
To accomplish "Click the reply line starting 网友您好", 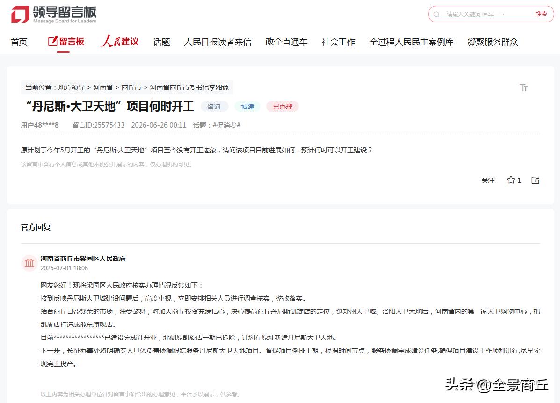I will 122,285.
